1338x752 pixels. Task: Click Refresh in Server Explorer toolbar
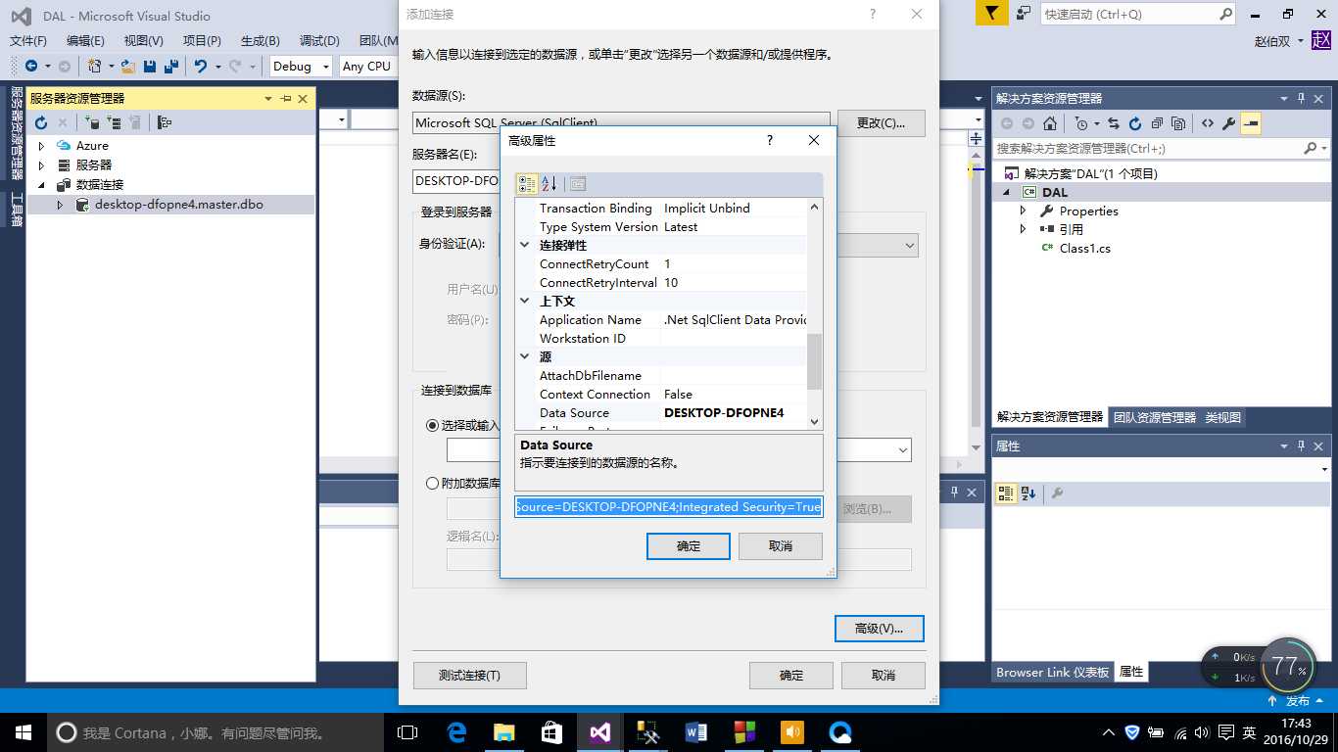(41, 122)
